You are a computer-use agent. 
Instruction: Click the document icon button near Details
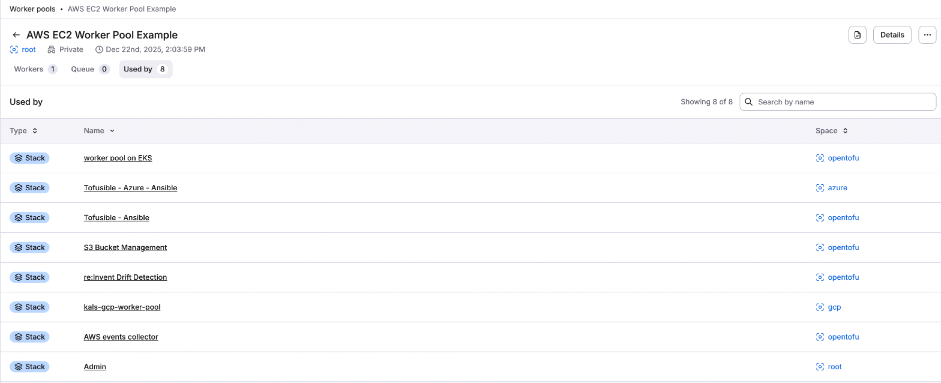point(857,35)
